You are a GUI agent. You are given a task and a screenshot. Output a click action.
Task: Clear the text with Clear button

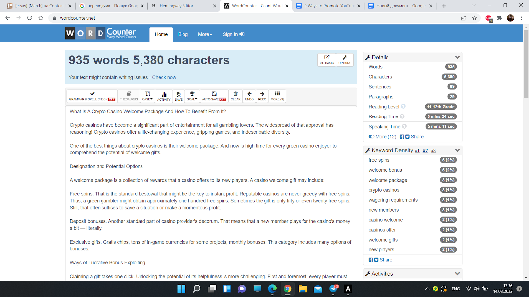[236, 96]
